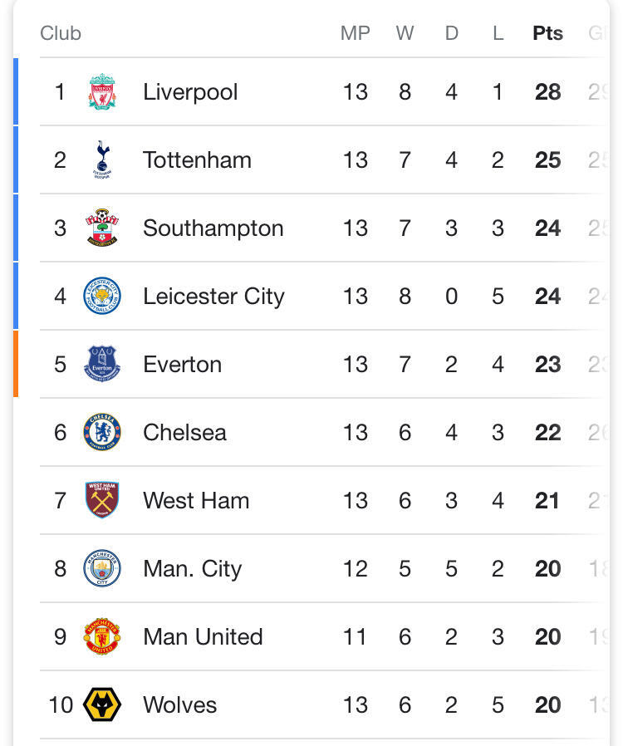Click the Pts column header
This screenshot has height=746, width=623.
coord(547,34)
